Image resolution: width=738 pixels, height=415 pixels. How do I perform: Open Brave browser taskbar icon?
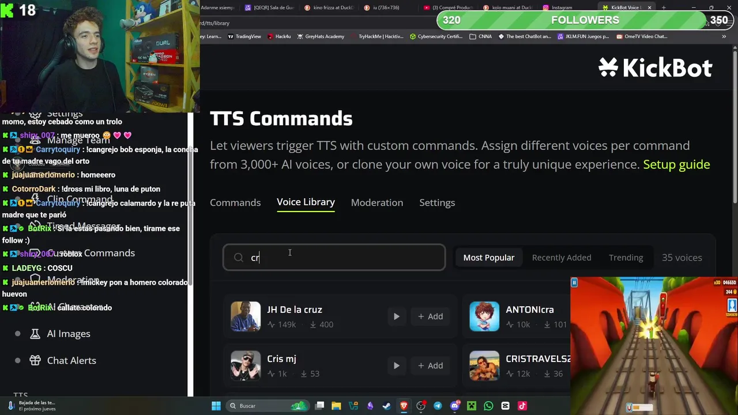(x=404, y=406)
